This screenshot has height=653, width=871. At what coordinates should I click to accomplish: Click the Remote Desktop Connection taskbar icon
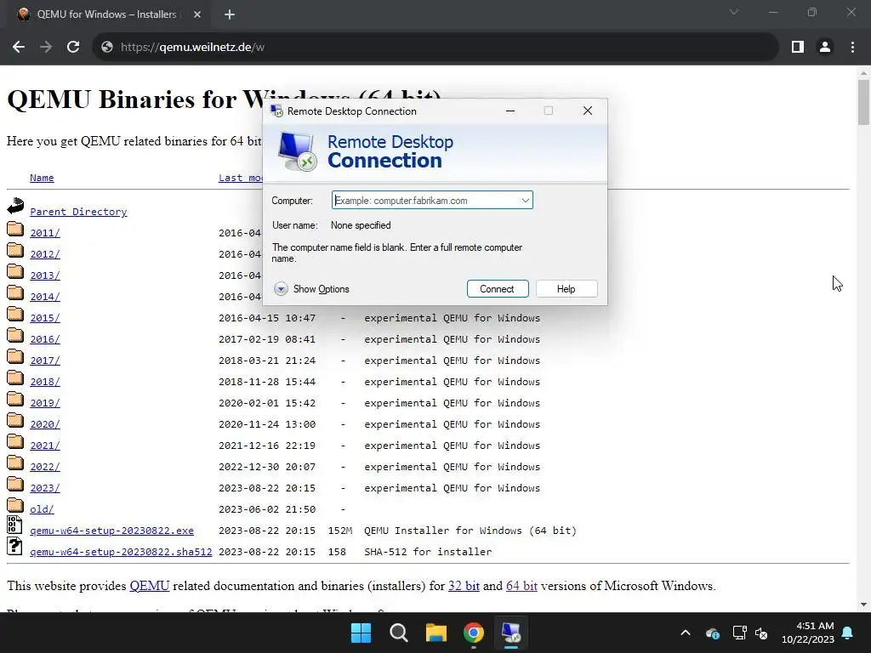511,633
